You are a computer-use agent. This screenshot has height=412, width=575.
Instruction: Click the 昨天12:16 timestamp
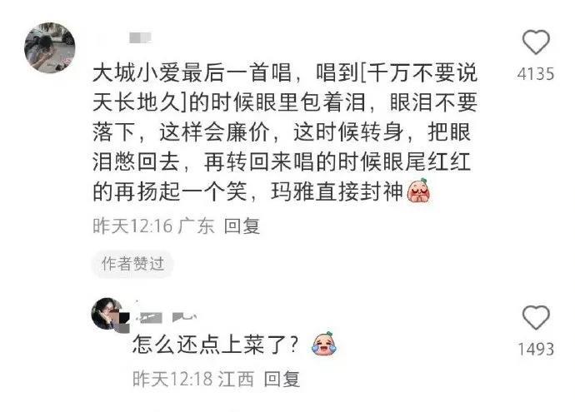point(132,226)
